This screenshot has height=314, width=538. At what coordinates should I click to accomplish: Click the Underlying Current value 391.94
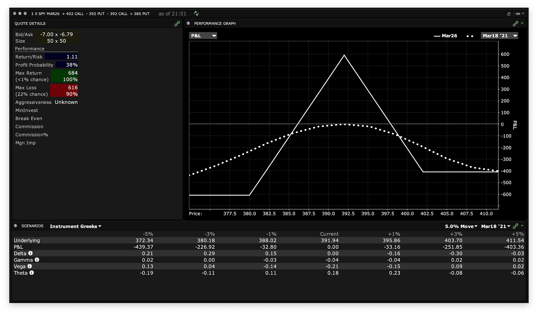click(330, 240)
